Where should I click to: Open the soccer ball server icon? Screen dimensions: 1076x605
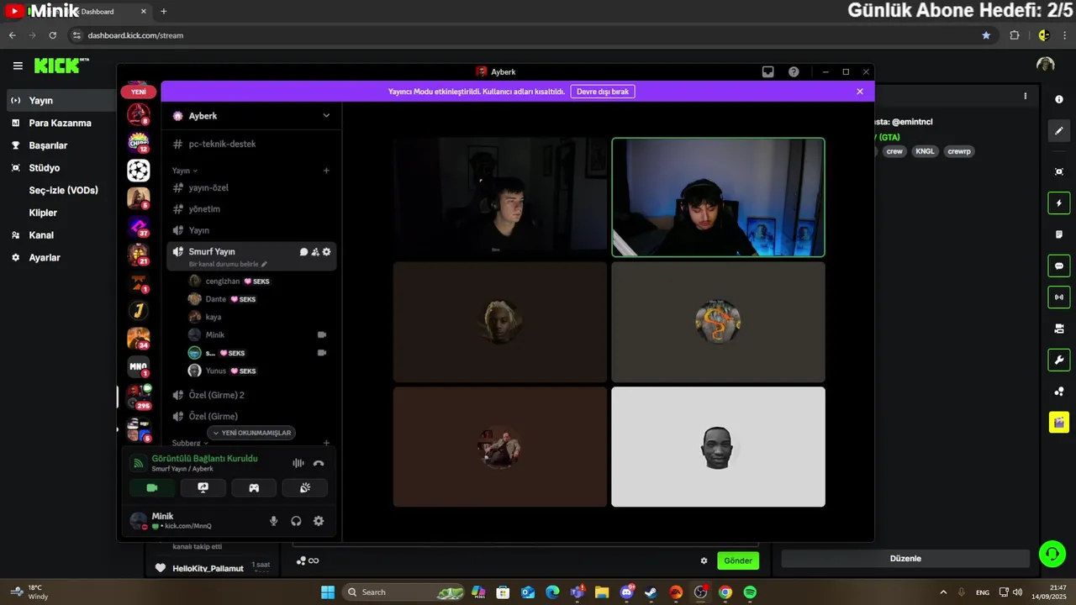[x=139, y=171]
